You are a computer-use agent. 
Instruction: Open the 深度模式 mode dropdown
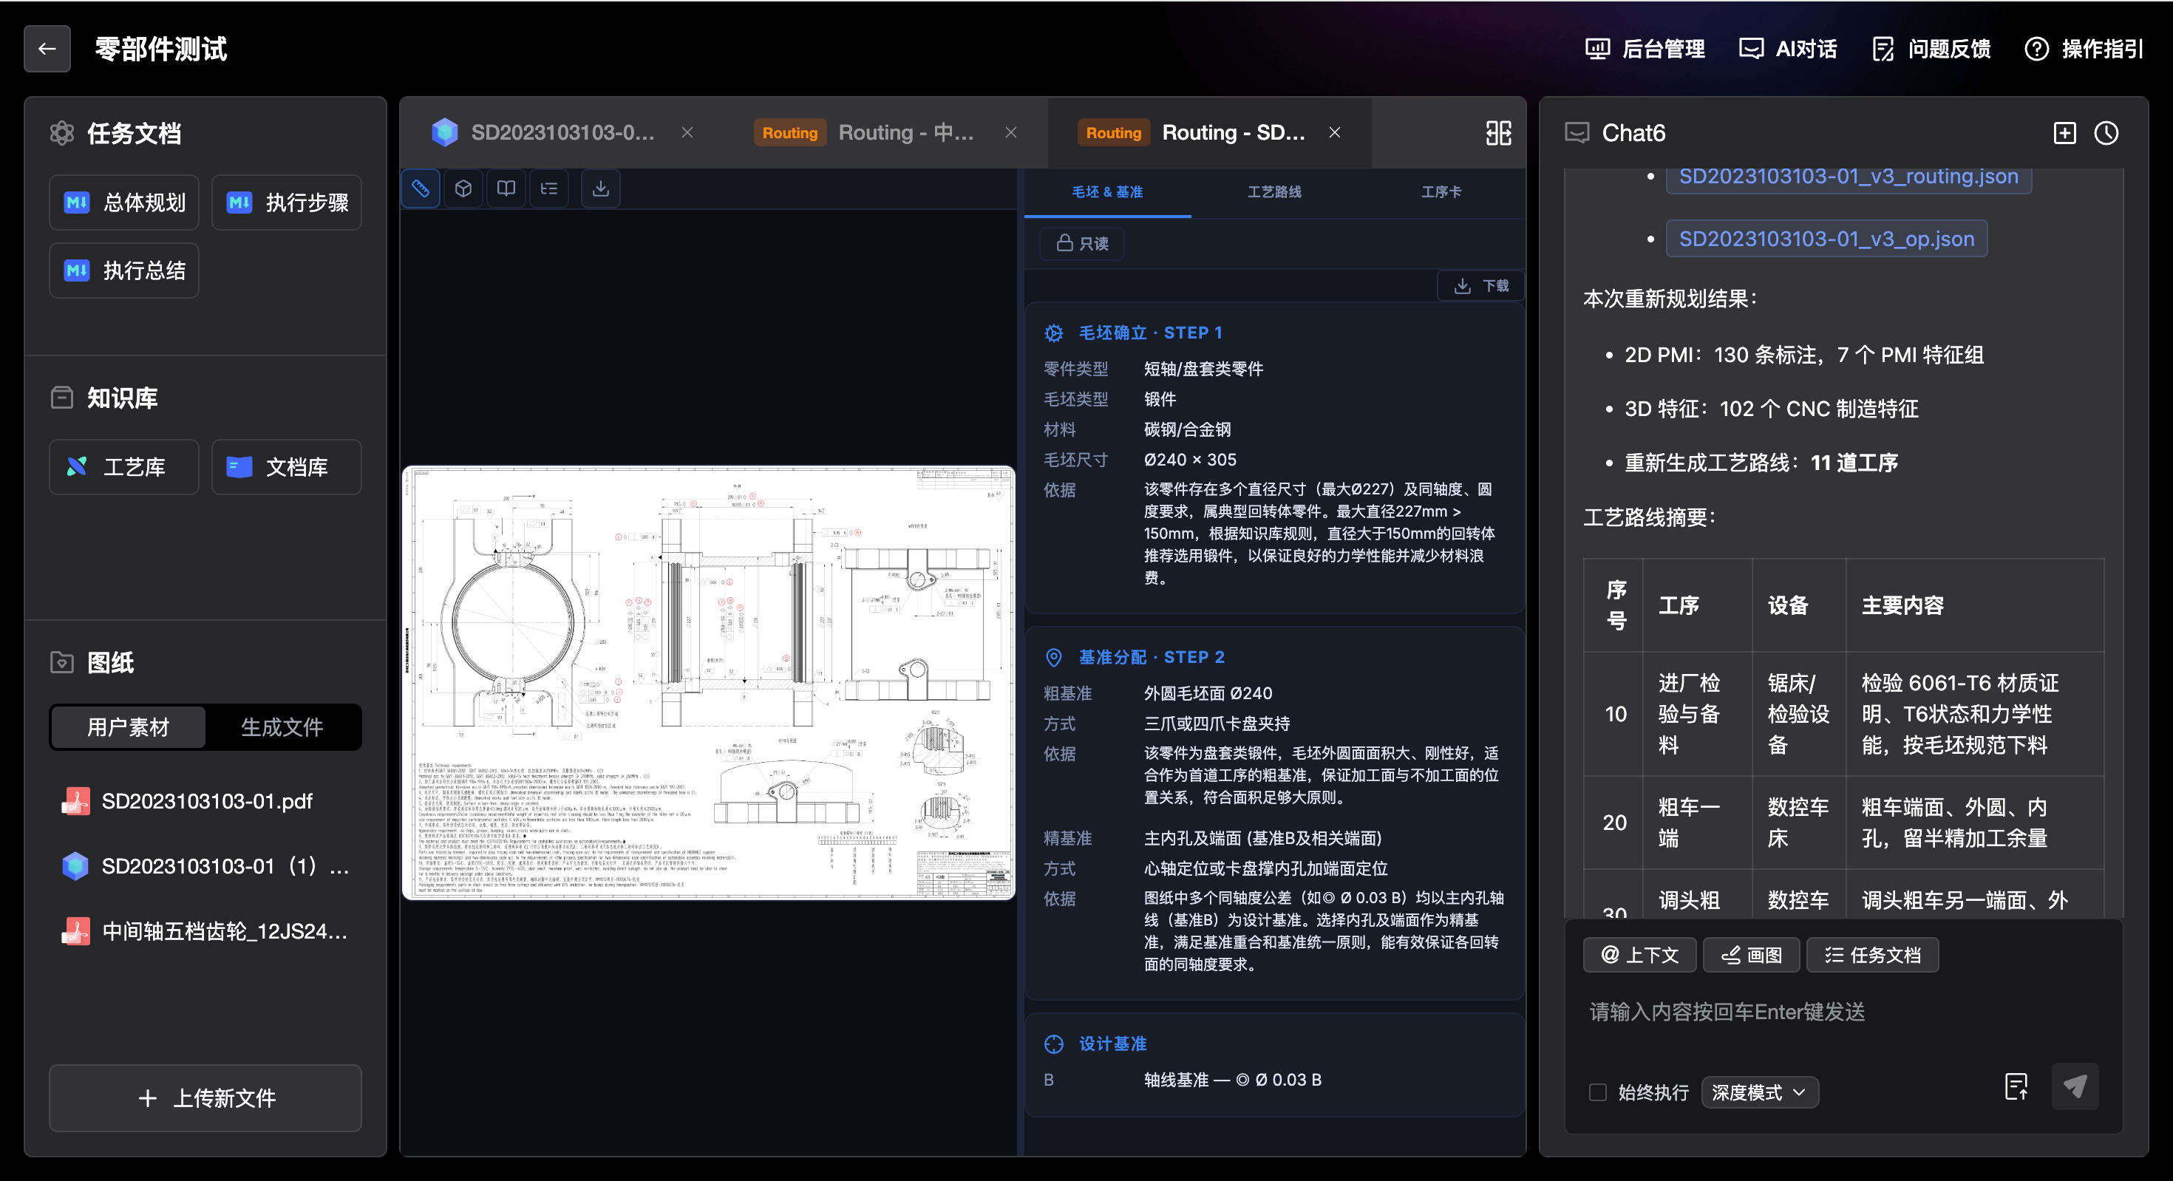tap(1760, 1092)
